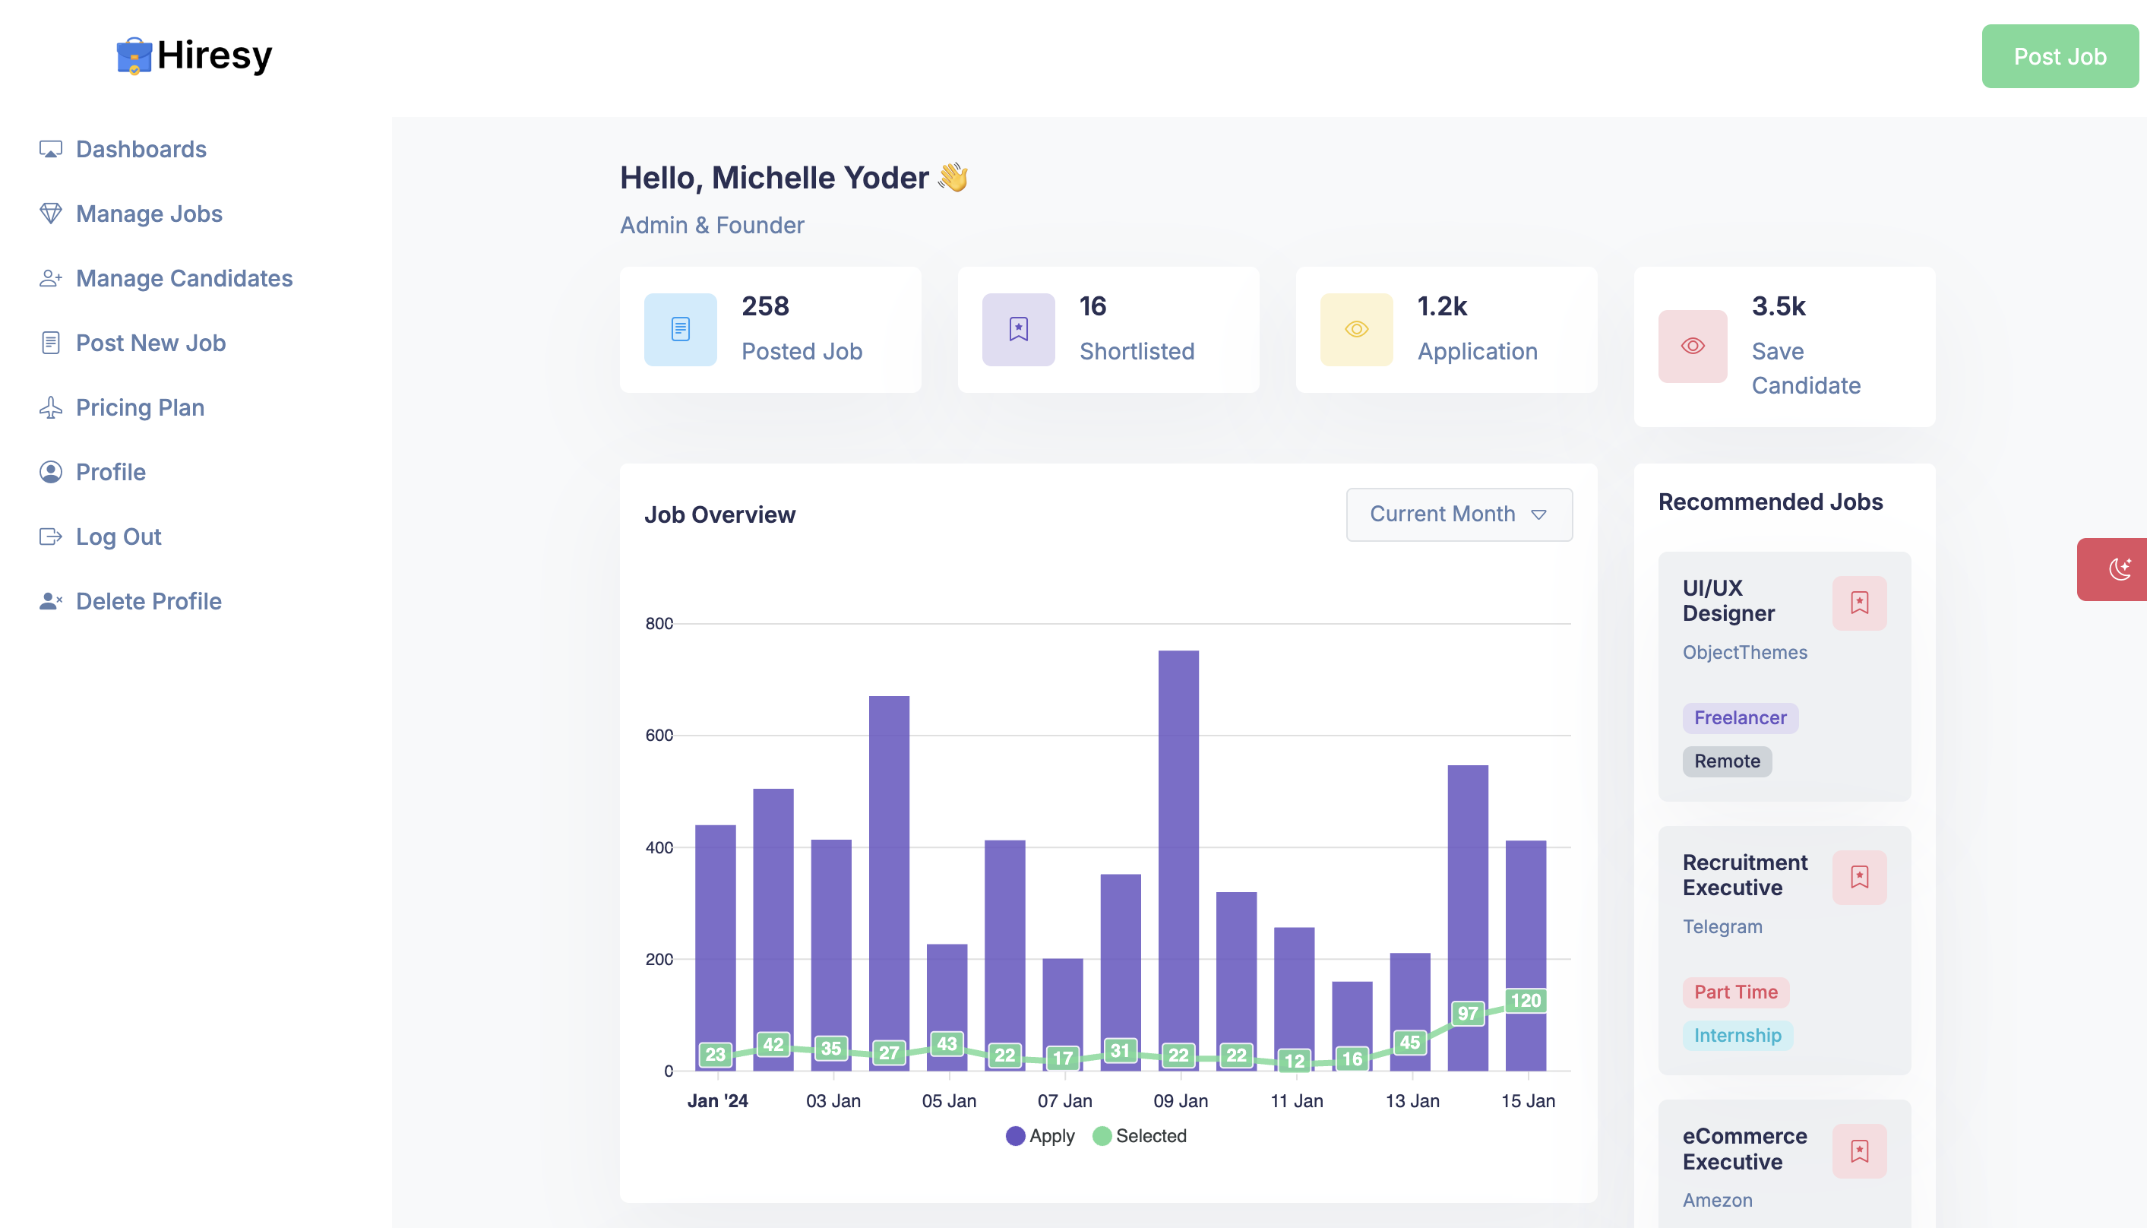
Task: Open the Recruitment Executive job title
Action: click(1745, 875)
